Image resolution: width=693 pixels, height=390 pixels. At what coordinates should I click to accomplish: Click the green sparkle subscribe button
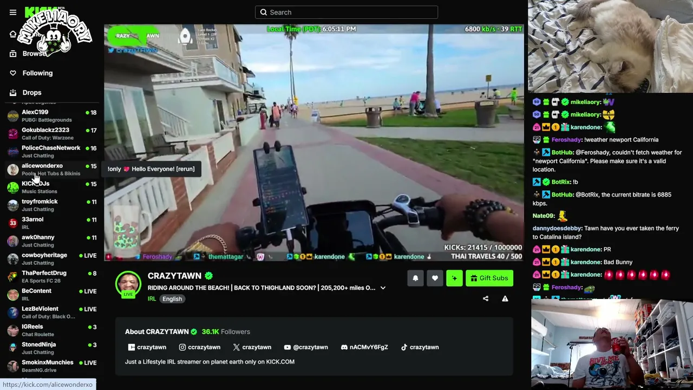[x=454, y=278]
